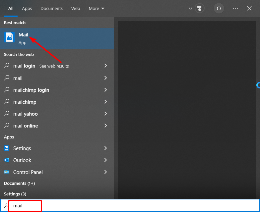Open the three-dot options menu
260x212 pixels.
point(235,8)
